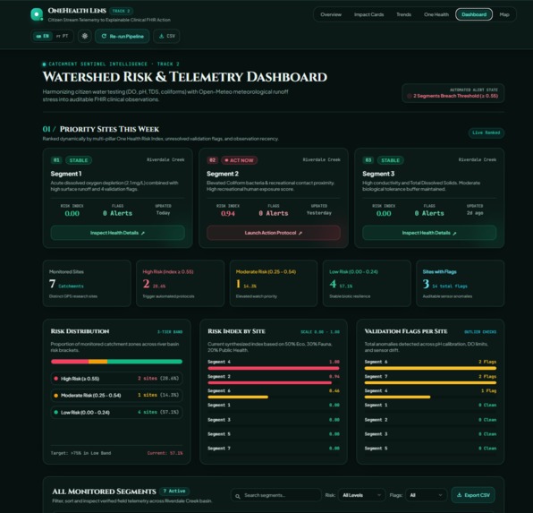
Task: Download the CSV from the top toolbar
Action: 166,36
